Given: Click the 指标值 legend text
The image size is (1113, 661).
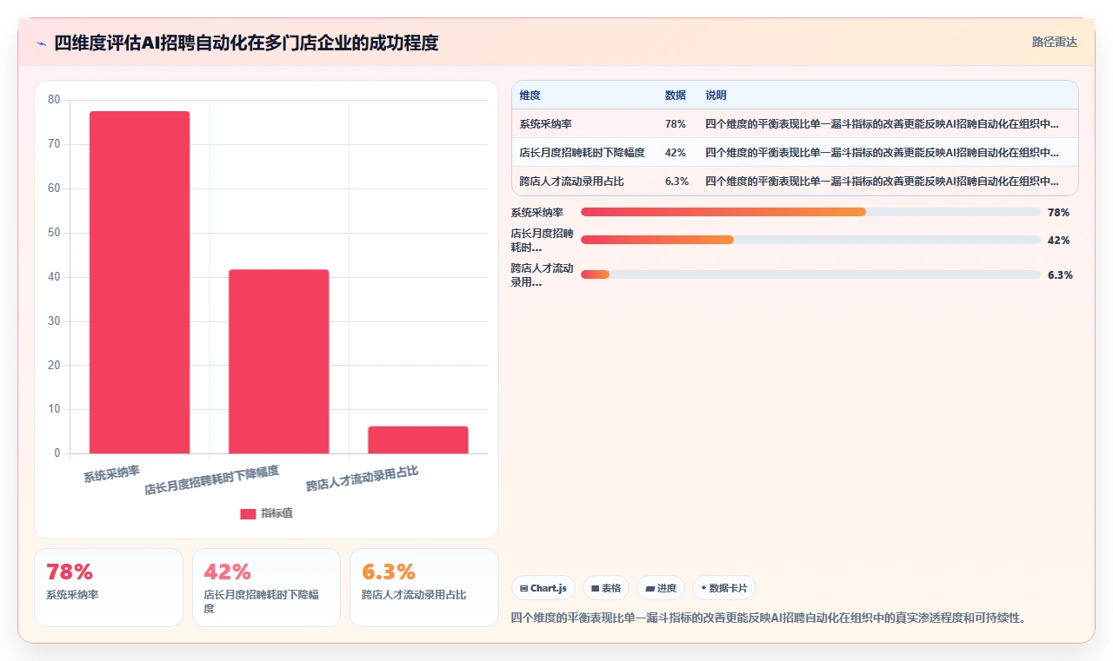Looking at the screenshot, I should (x=277, y=513).
